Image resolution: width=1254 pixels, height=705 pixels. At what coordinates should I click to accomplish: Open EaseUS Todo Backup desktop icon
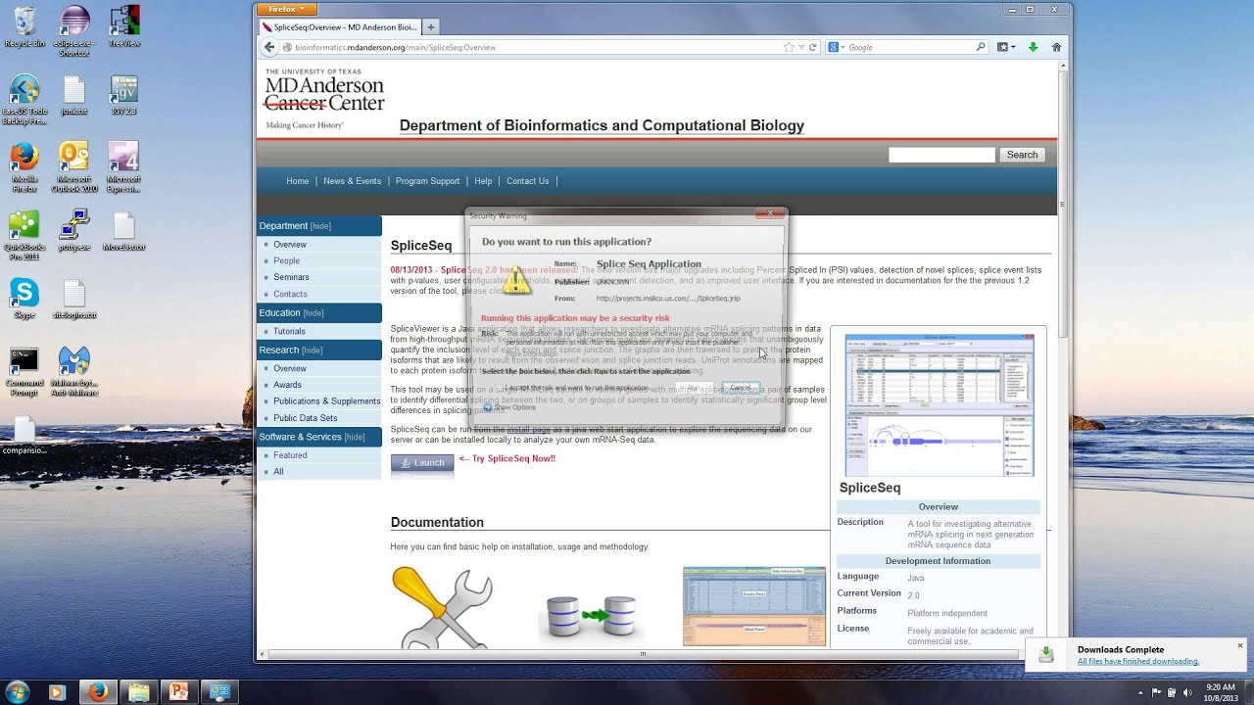coord(24,100)
